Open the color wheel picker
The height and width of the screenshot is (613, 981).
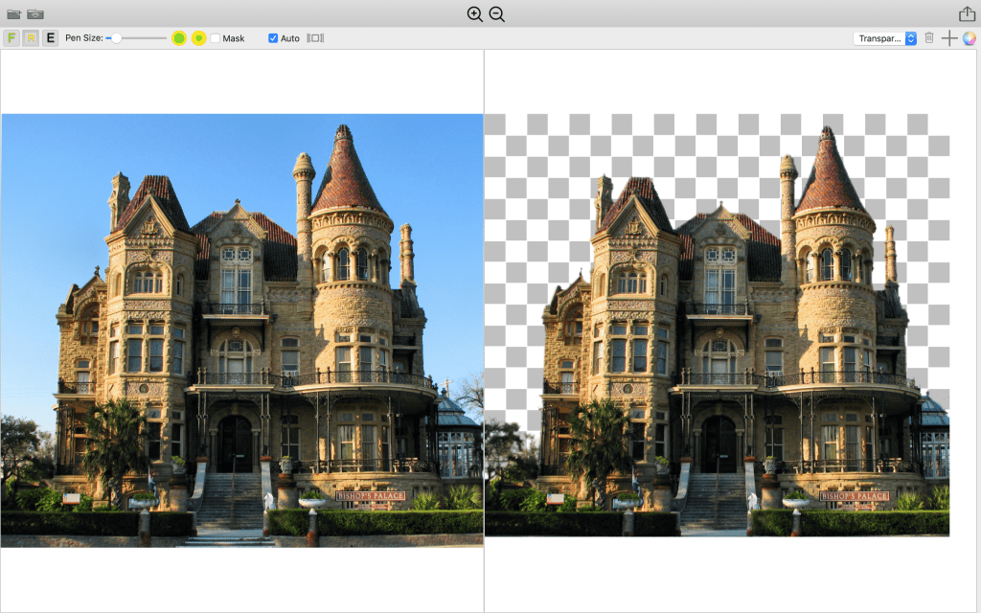click(970, 38)
